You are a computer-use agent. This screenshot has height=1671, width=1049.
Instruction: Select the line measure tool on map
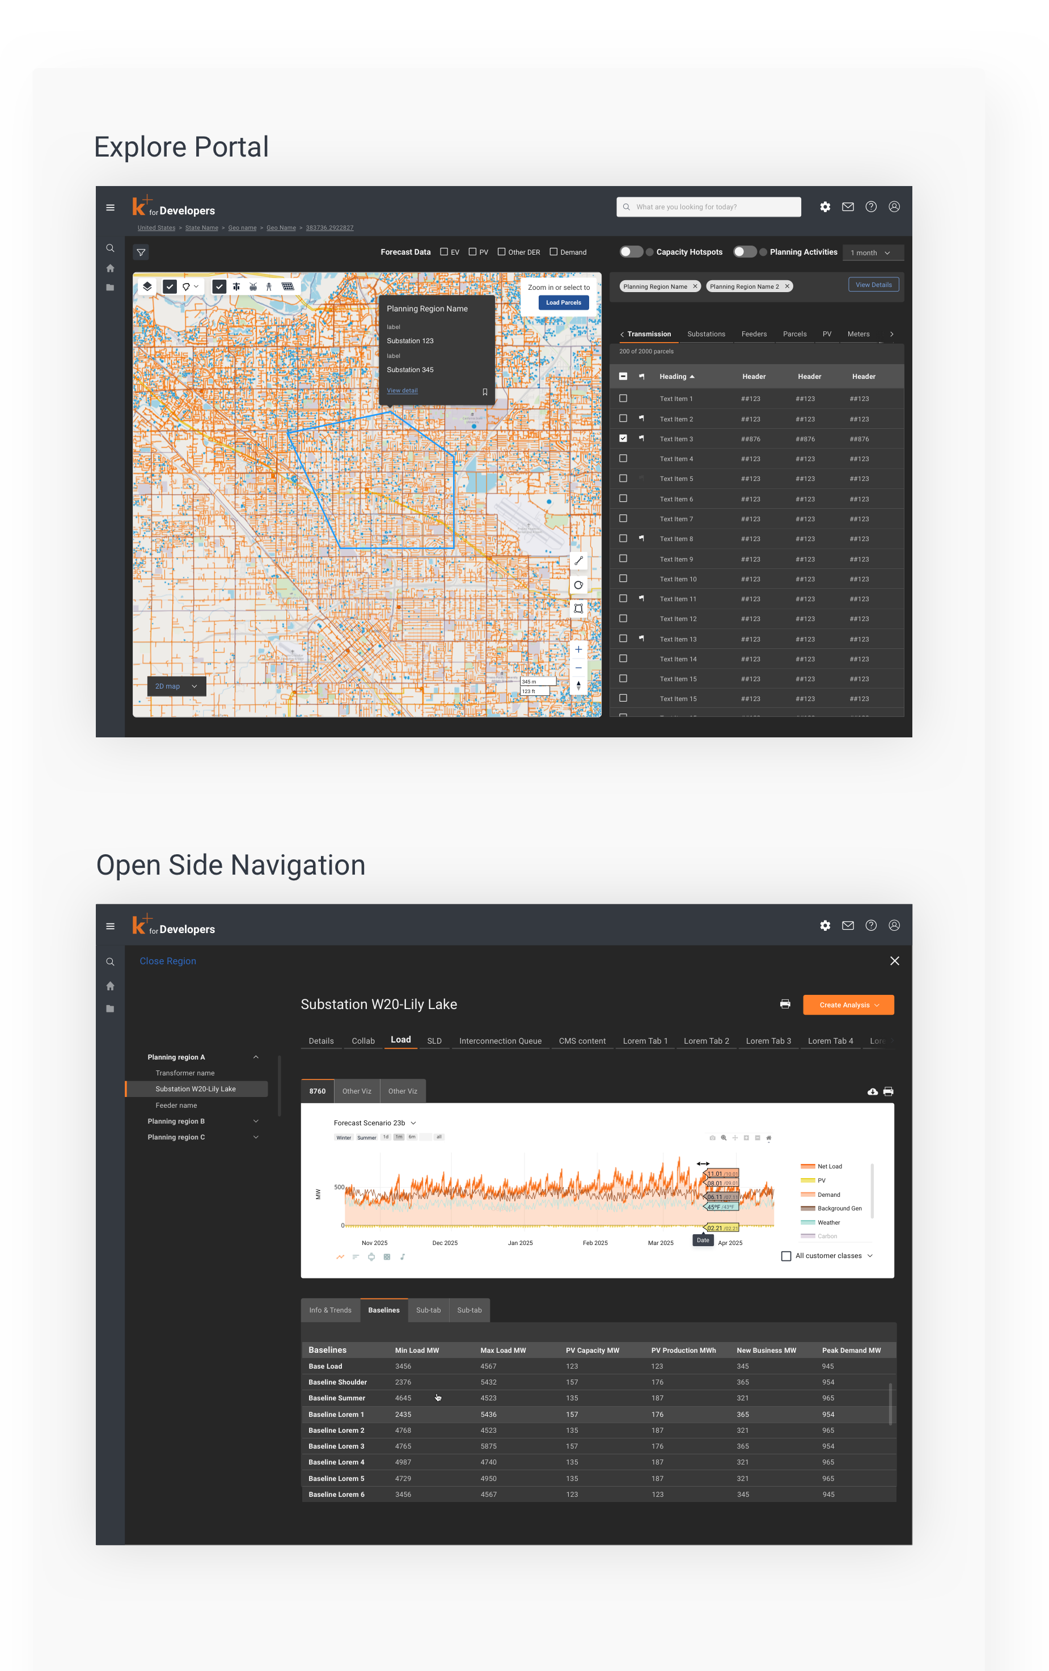click(x=578, y=562)
